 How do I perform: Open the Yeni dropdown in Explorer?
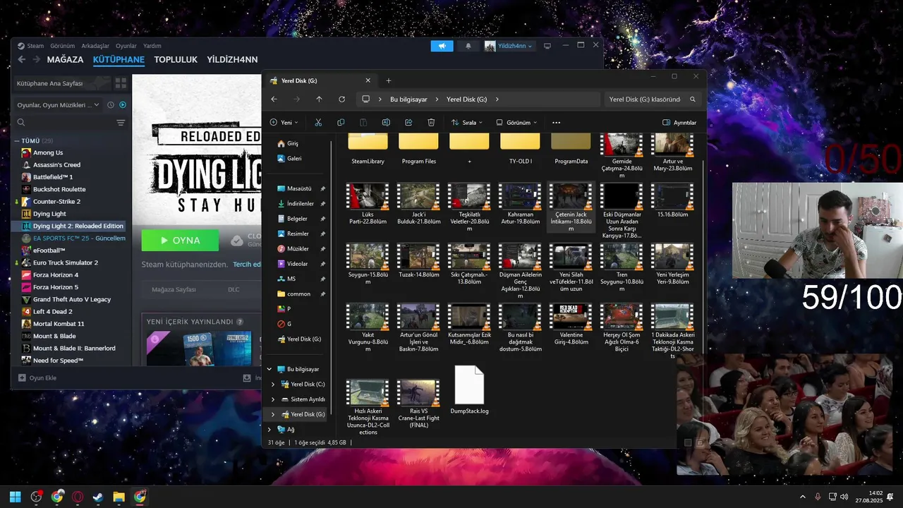coord(284,123)
